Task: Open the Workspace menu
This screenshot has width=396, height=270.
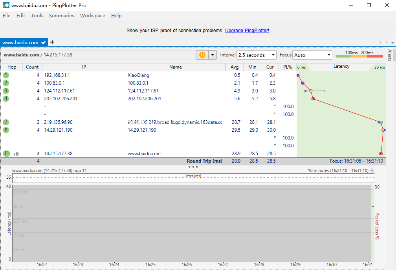Action: (x=93, y=16)
